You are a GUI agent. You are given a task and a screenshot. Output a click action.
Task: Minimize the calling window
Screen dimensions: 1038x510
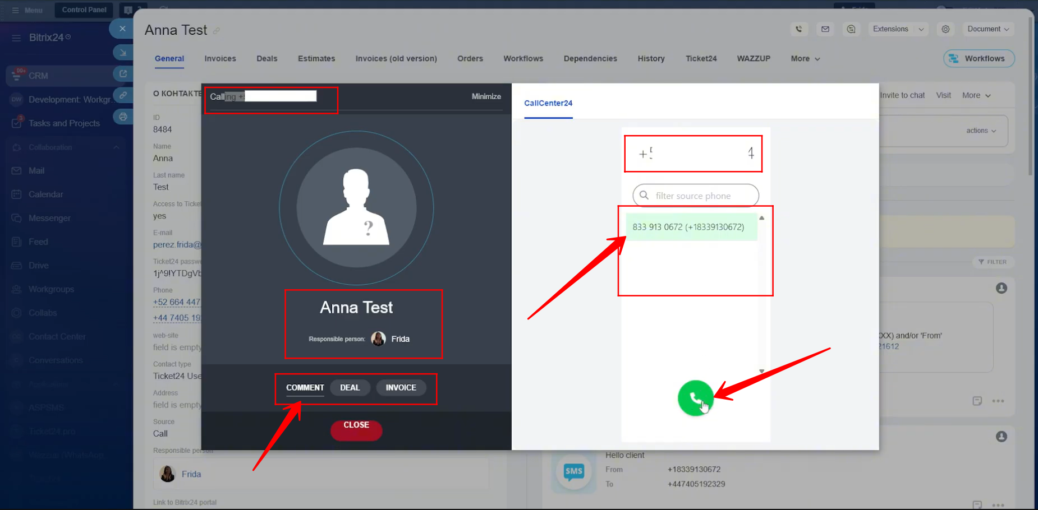[x=486, y=96]
